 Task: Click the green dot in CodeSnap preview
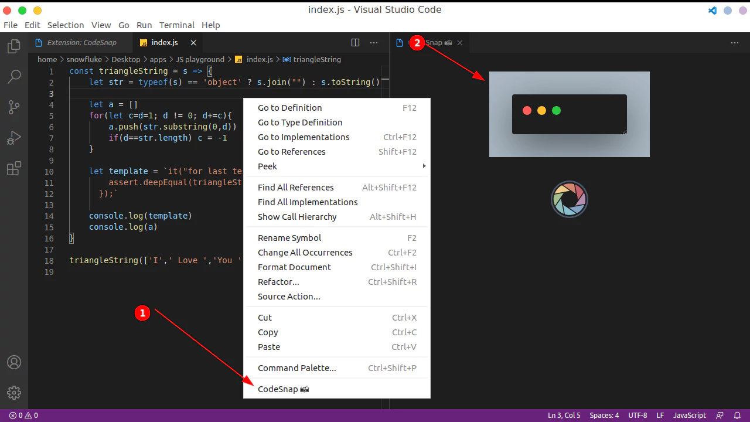pyautogui.click(x=557, y=110)
